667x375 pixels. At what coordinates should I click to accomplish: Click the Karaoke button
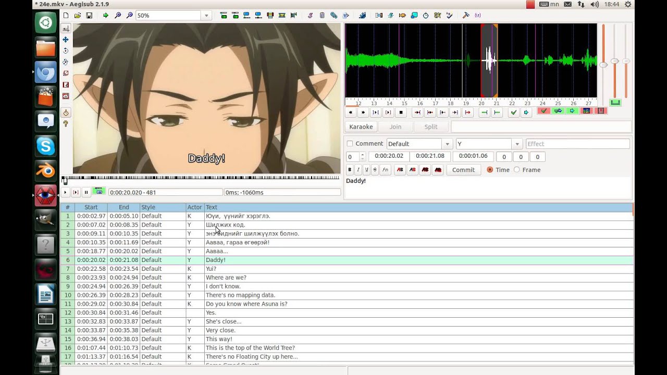pyautogui.click(x=361, y=127)
